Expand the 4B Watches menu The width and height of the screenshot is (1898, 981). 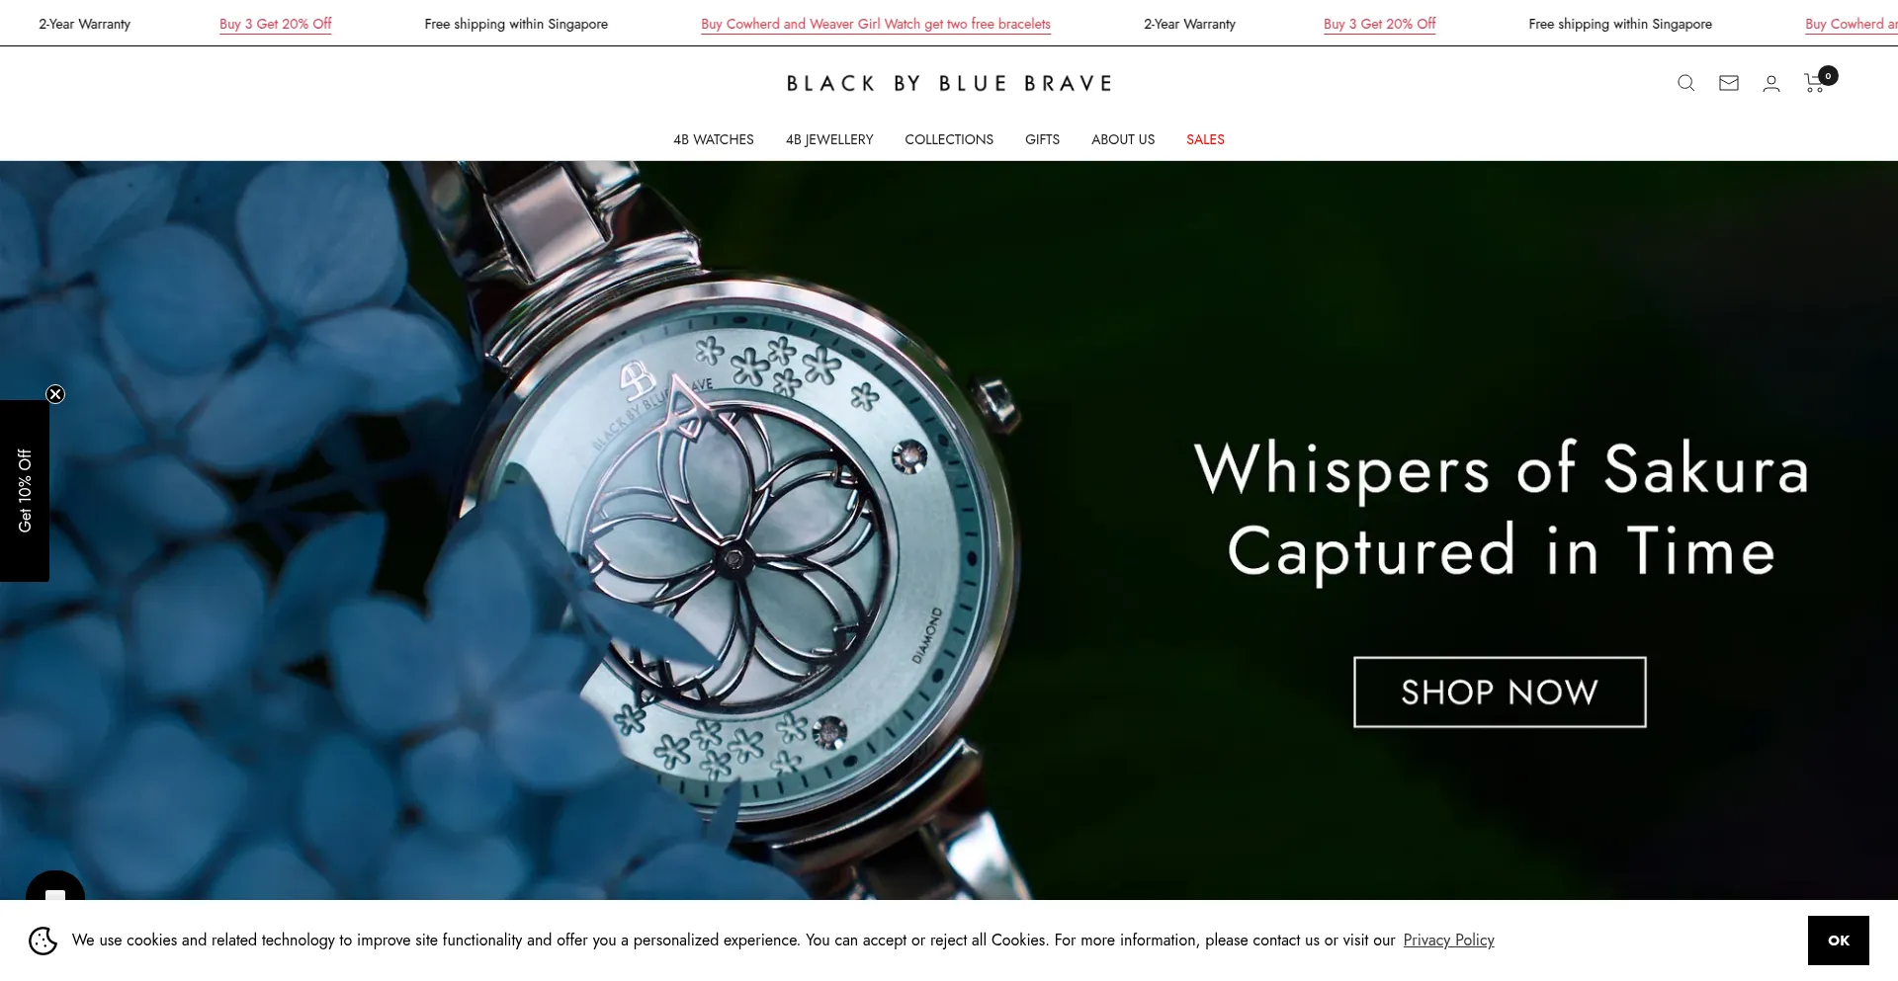[x=713, y=139]
